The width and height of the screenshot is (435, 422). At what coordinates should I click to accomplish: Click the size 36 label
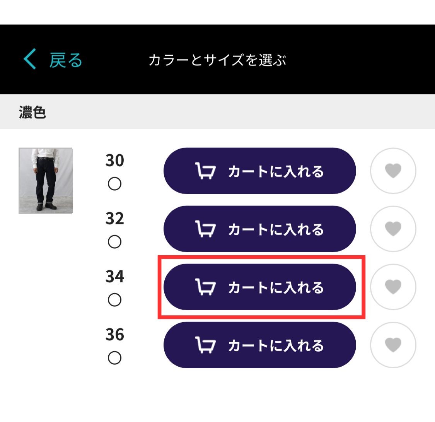coord(114,335)
